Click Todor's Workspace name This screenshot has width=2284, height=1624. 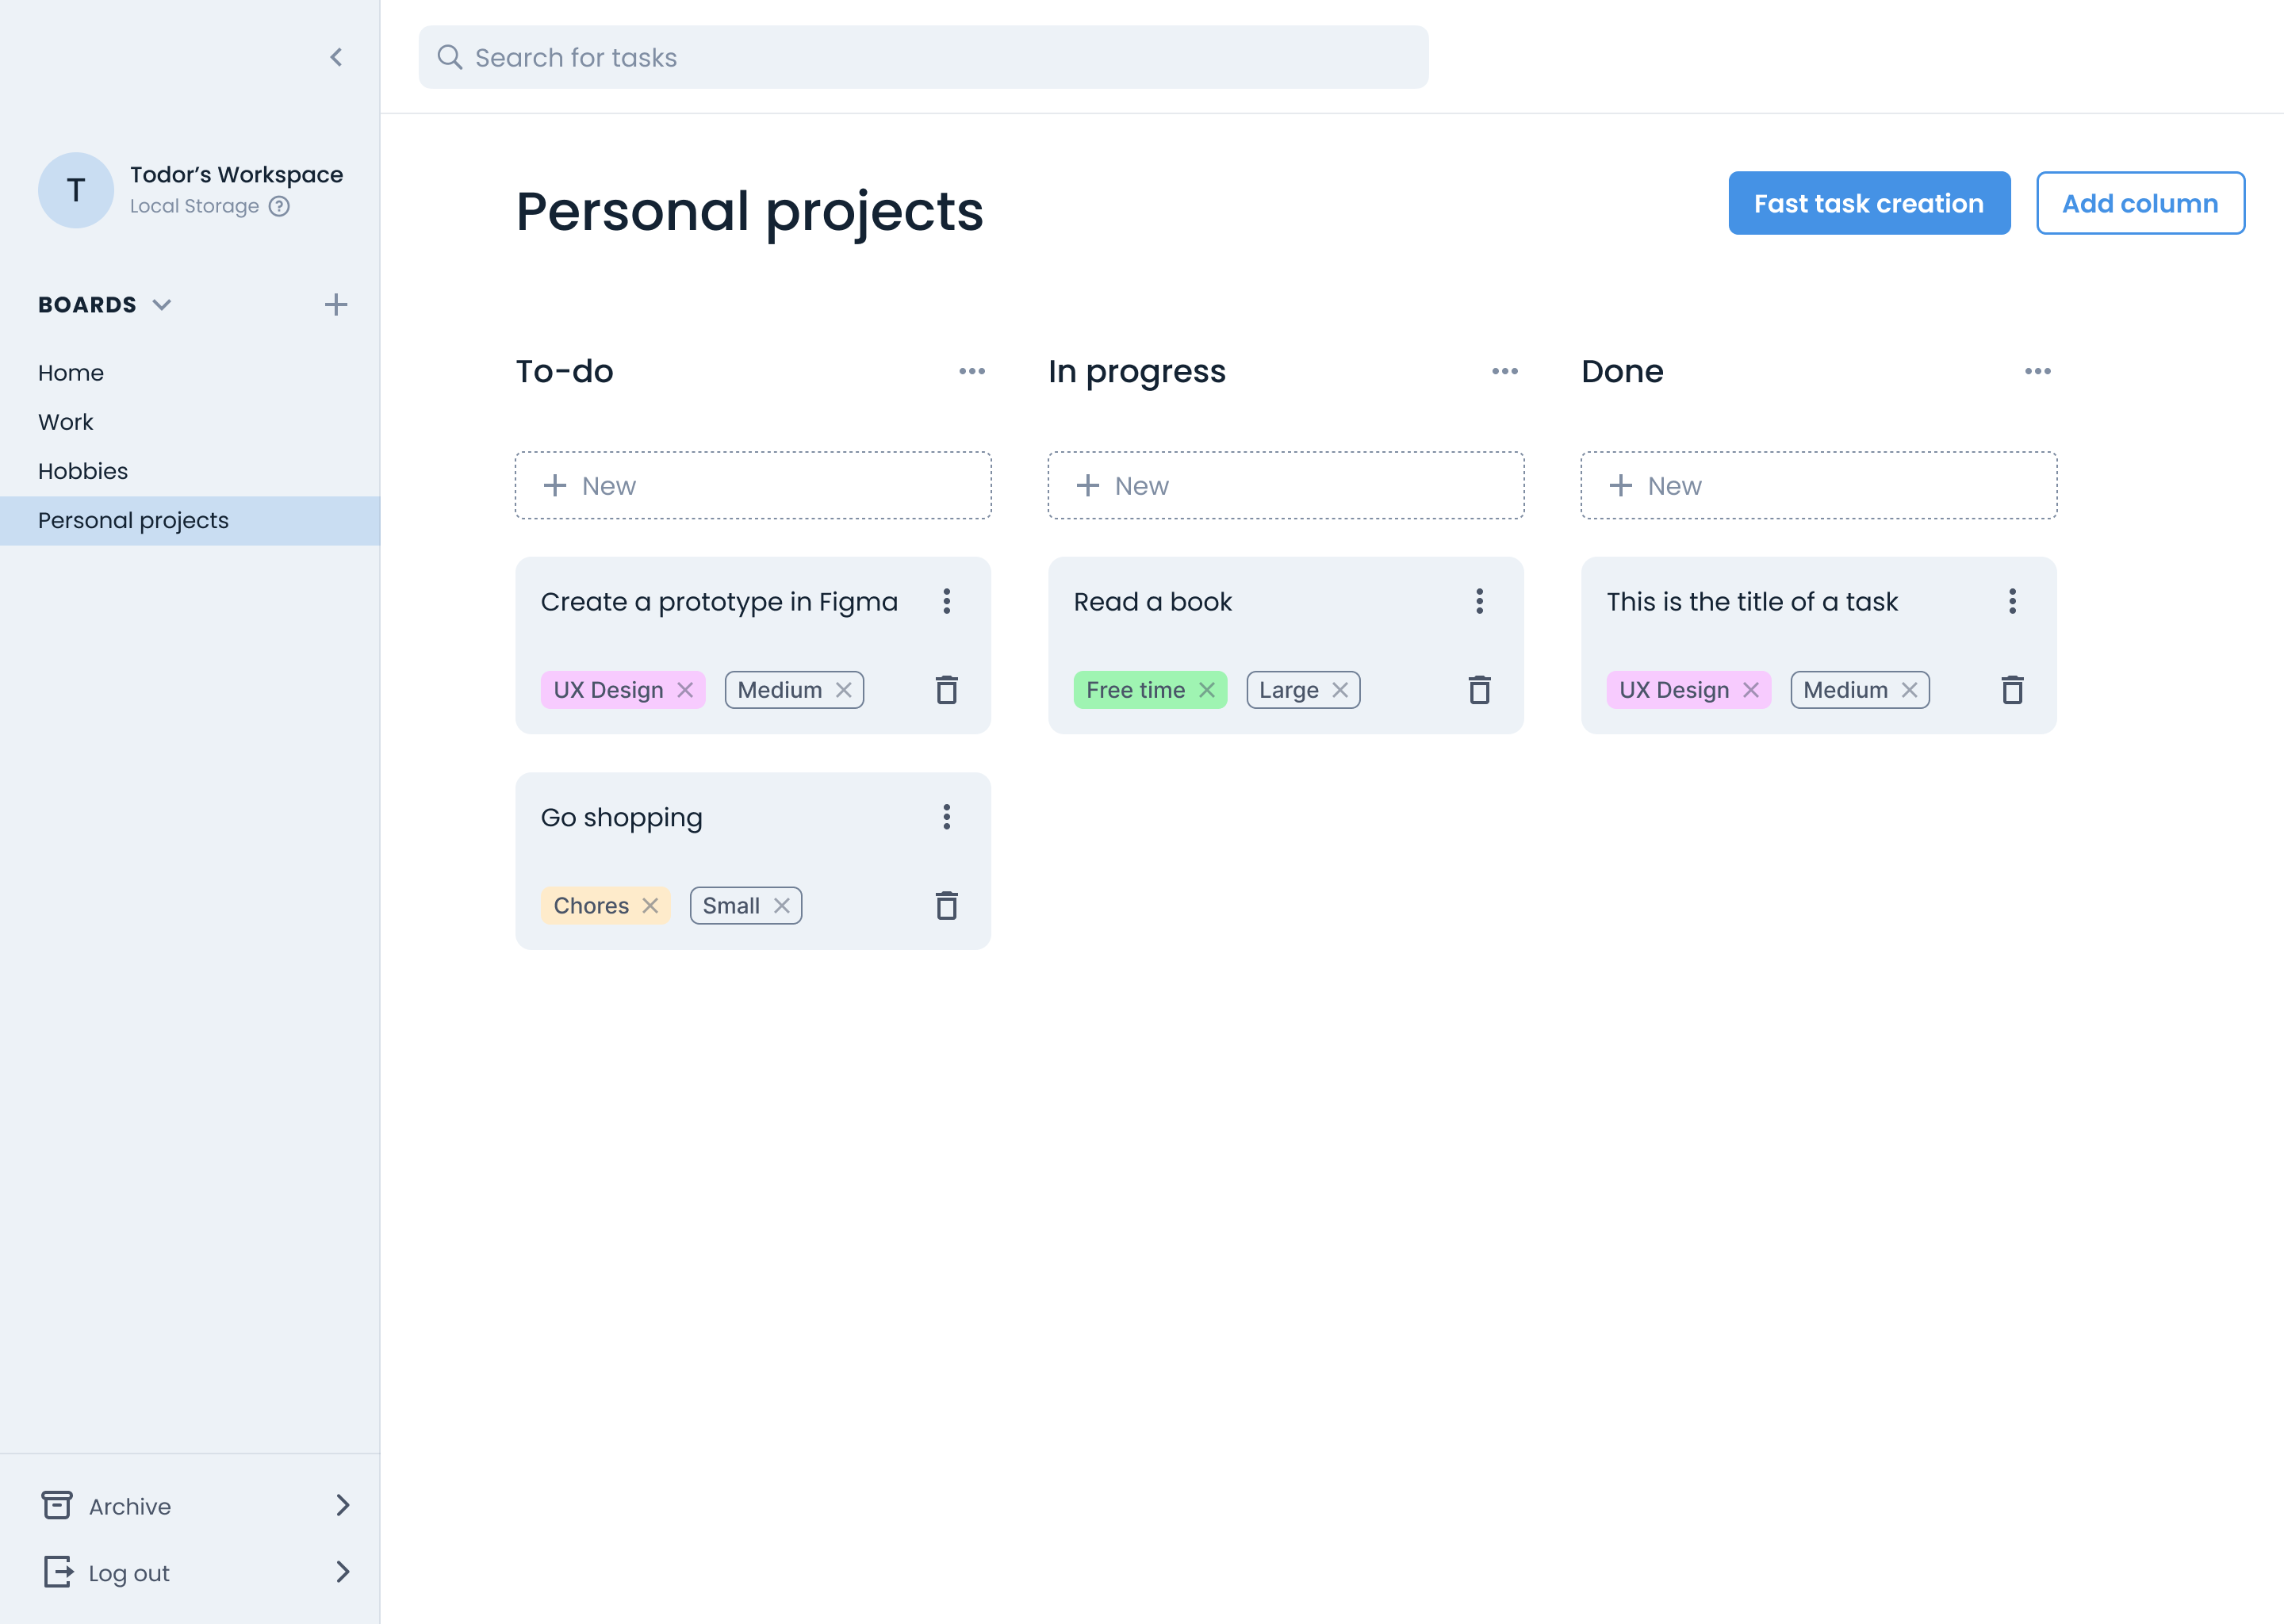coord(236,174)
